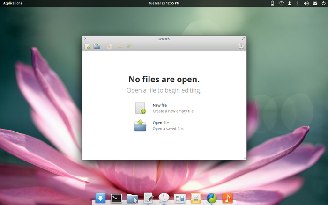
Task: Open the date and time indicator
Action: click(x=164, y=3)
